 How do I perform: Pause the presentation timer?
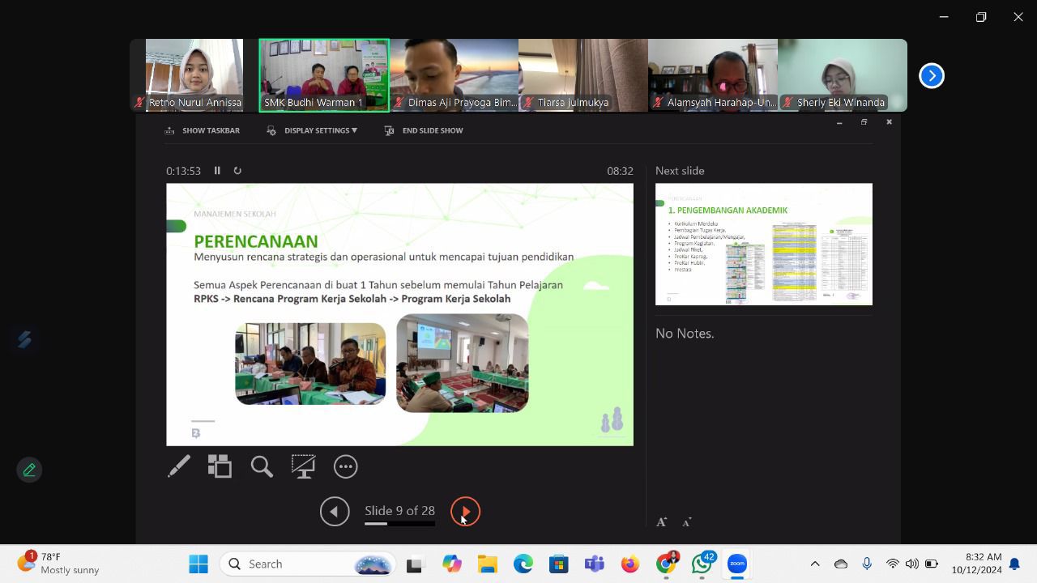(217, 171)
